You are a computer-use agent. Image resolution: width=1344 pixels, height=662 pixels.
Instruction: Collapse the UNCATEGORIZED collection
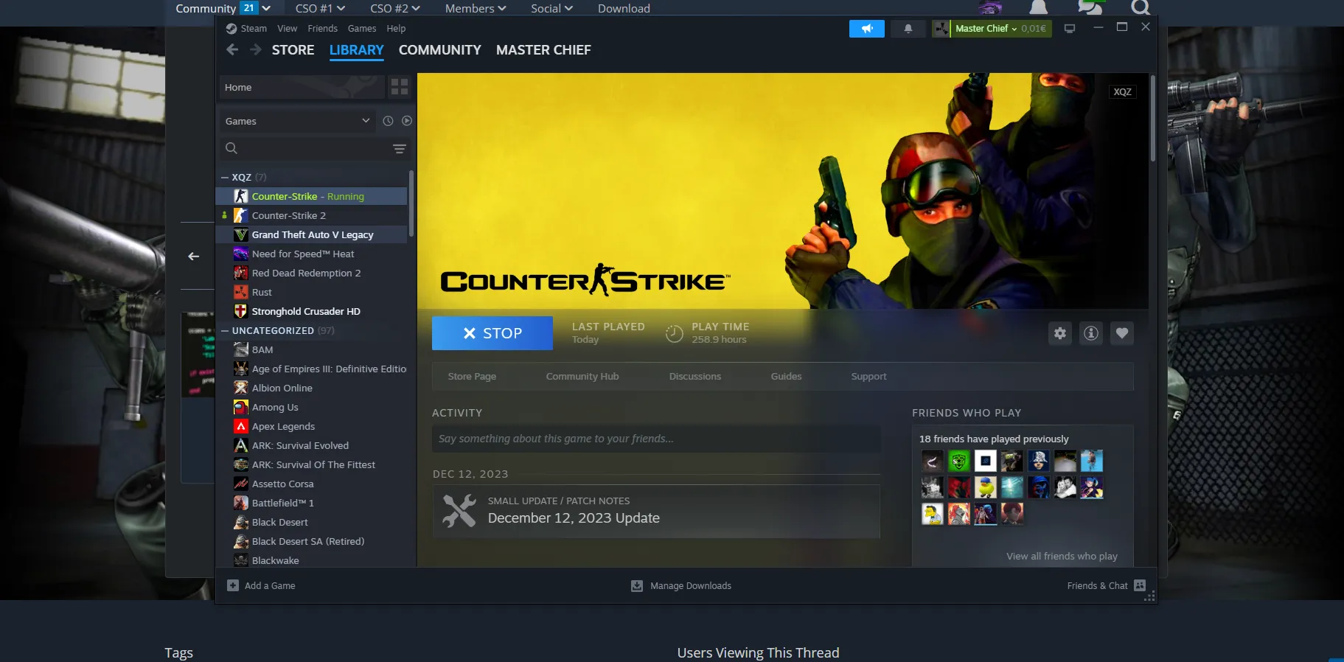coord(225,331)
